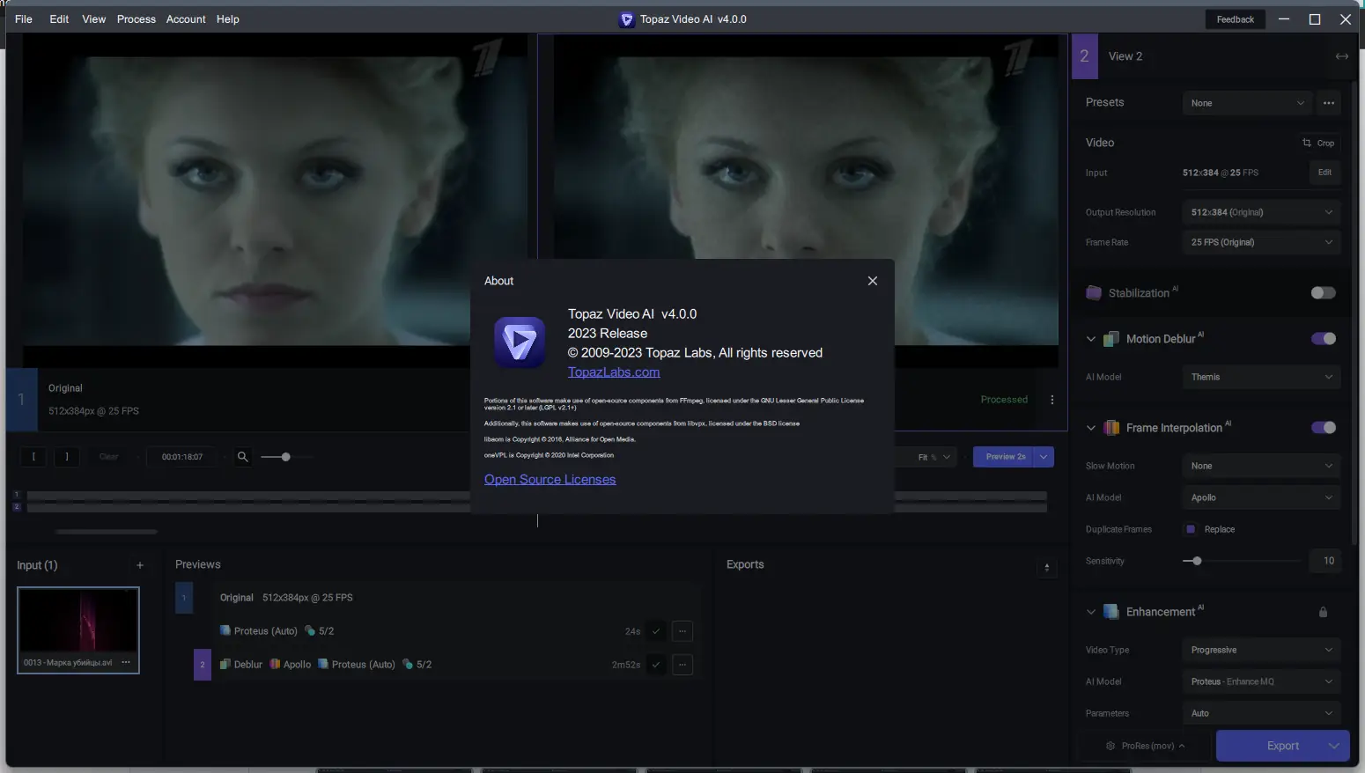
Task: Click the Edit input button
Action: [1324, 173]
